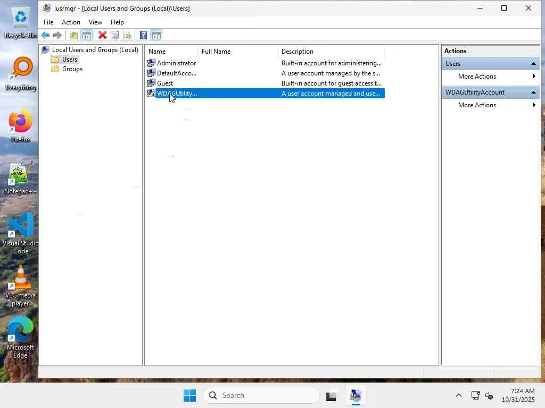Click the taskbar Search box
545x408 pixels.
click(x=261, y=395)
